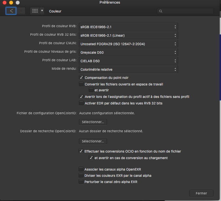Check Diviser les couleurs EXR par le canal alpha

coord(81,175)
